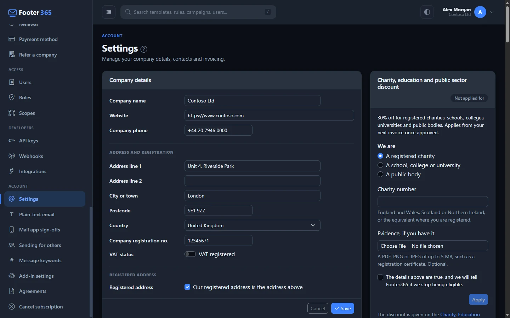Open the Agreements page
This screenshot has height=318, width=510.
[45, 291]
